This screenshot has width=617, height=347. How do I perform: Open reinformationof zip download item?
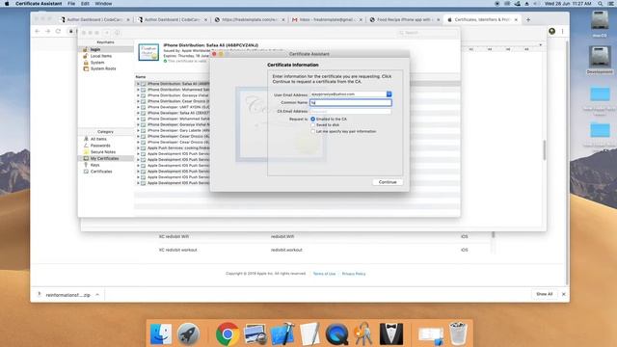67,295
